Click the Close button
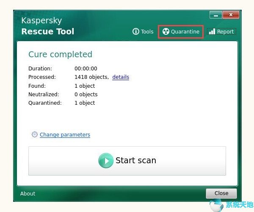254x212 pixels. 221,193
